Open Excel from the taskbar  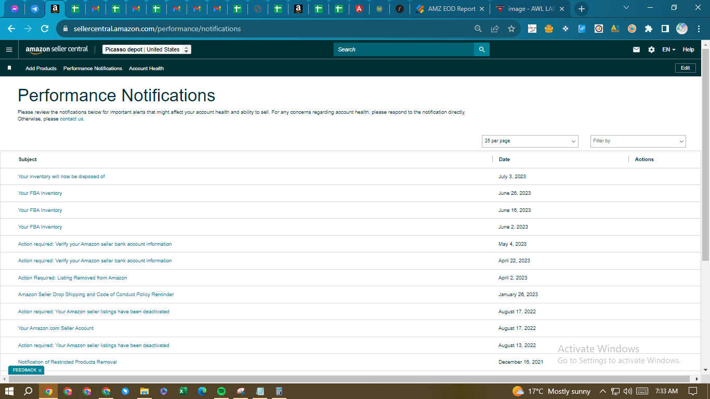click(182, 391)
